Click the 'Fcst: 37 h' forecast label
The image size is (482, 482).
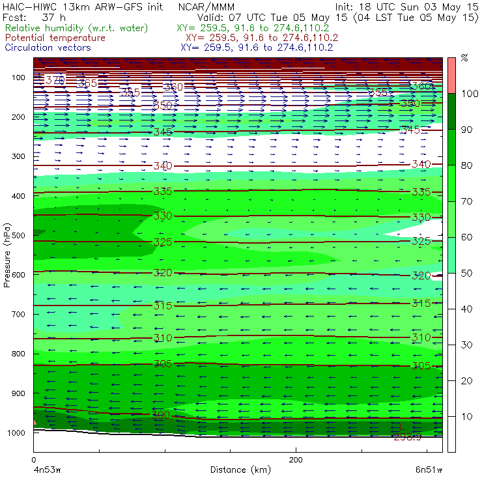pyautogui.click(x=34, y=18)
